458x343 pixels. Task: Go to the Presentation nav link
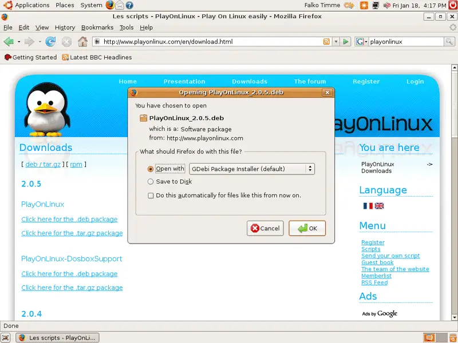pos(184,82)
